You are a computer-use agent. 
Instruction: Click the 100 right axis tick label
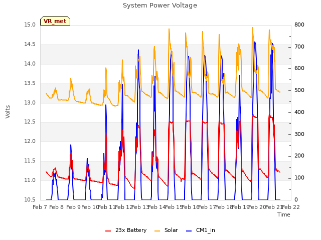[299, 178]
